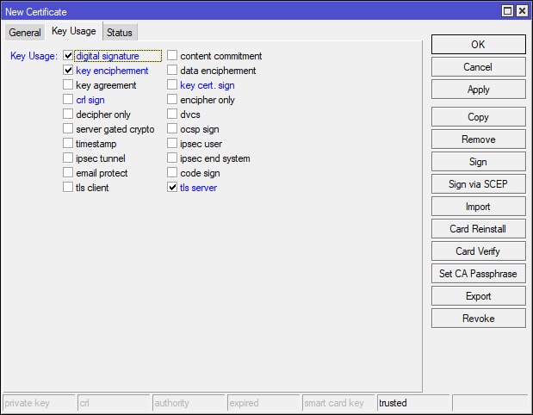The image size is (533, 415).
Task: Enable ipsec end system usage
Action: pos(172,158)
